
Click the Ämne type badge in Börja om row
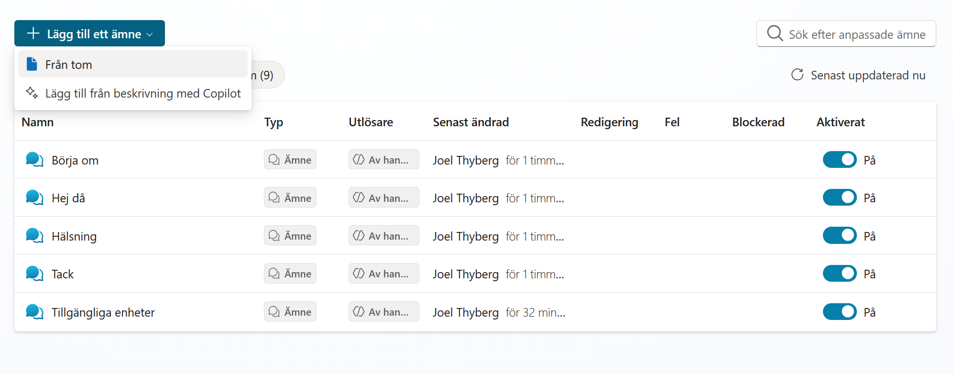tap(290, 160)
